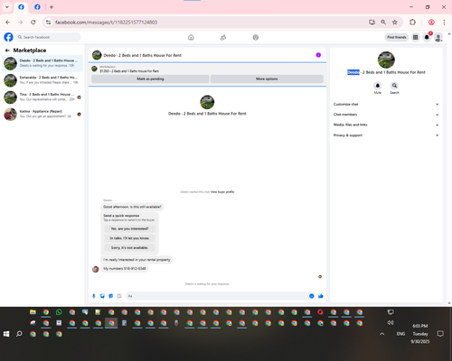Open the account profile avatar menu
This screenshot has width=452, height=361.
(438, 37)
